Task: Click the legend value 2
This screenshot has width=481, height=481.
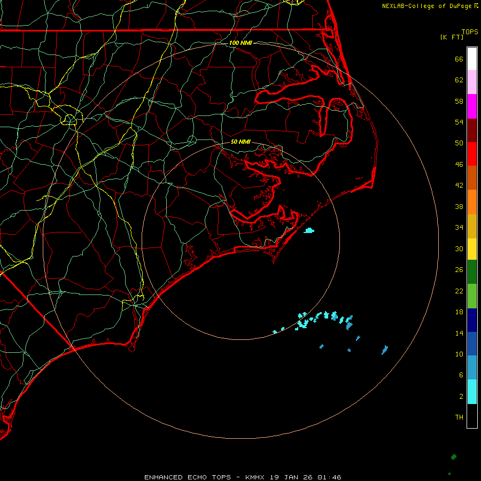Action: pos(461,397)
